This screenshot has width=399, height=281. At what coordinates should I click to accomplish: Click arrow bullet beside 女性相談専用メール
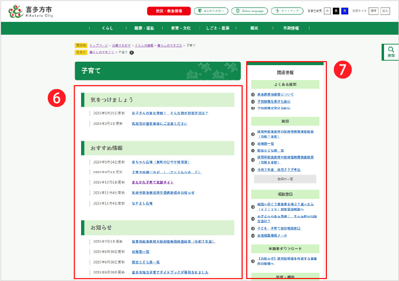253,236
